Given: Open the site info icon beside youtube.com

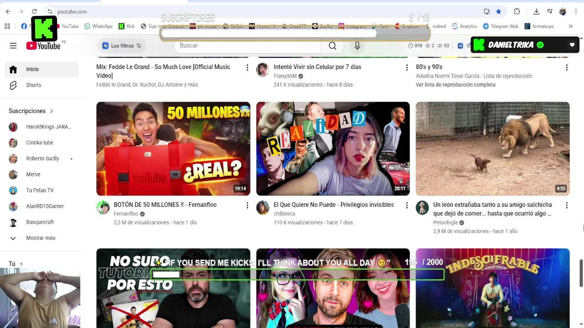Looking at the screenshot, I should click(50, 11).
